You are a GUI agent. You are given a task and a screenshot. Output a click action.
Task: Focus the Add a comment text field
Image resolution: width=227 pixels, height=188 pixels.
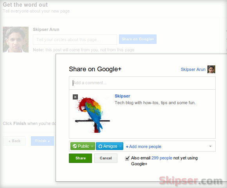tap(142, 83)
